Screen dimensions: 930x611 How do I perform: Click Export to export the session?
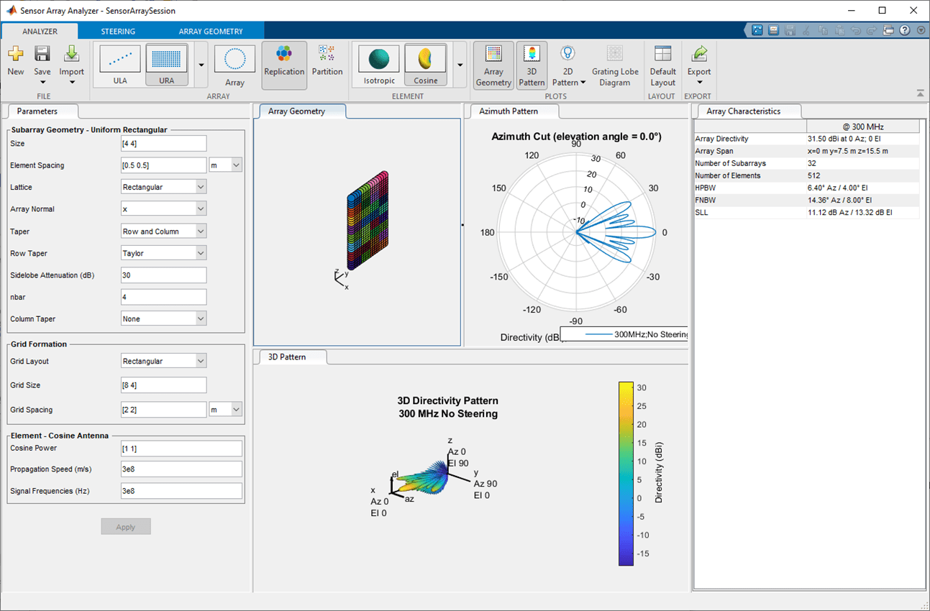click(698, 65)
